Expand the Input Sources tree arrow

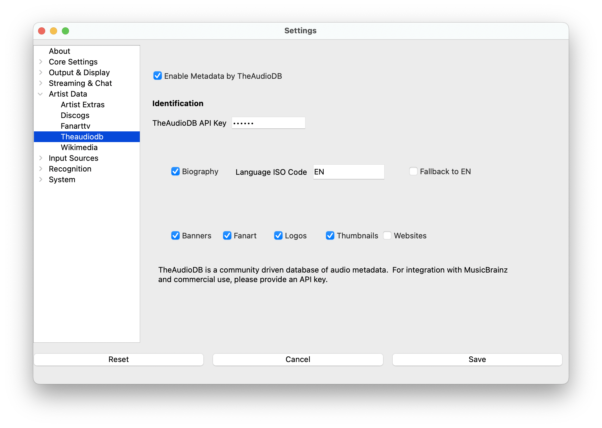click(x=41, y=158)
